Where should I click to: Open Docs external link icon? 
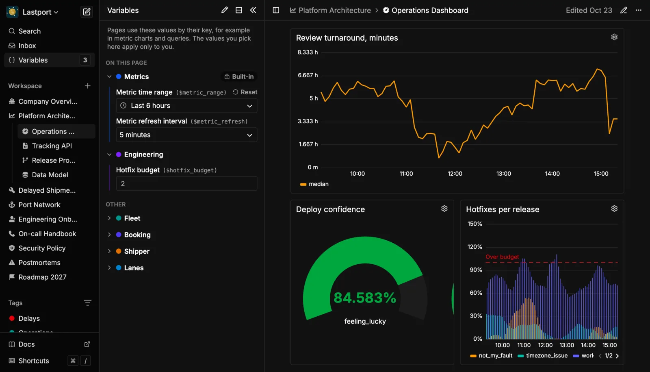click(87, 344)
